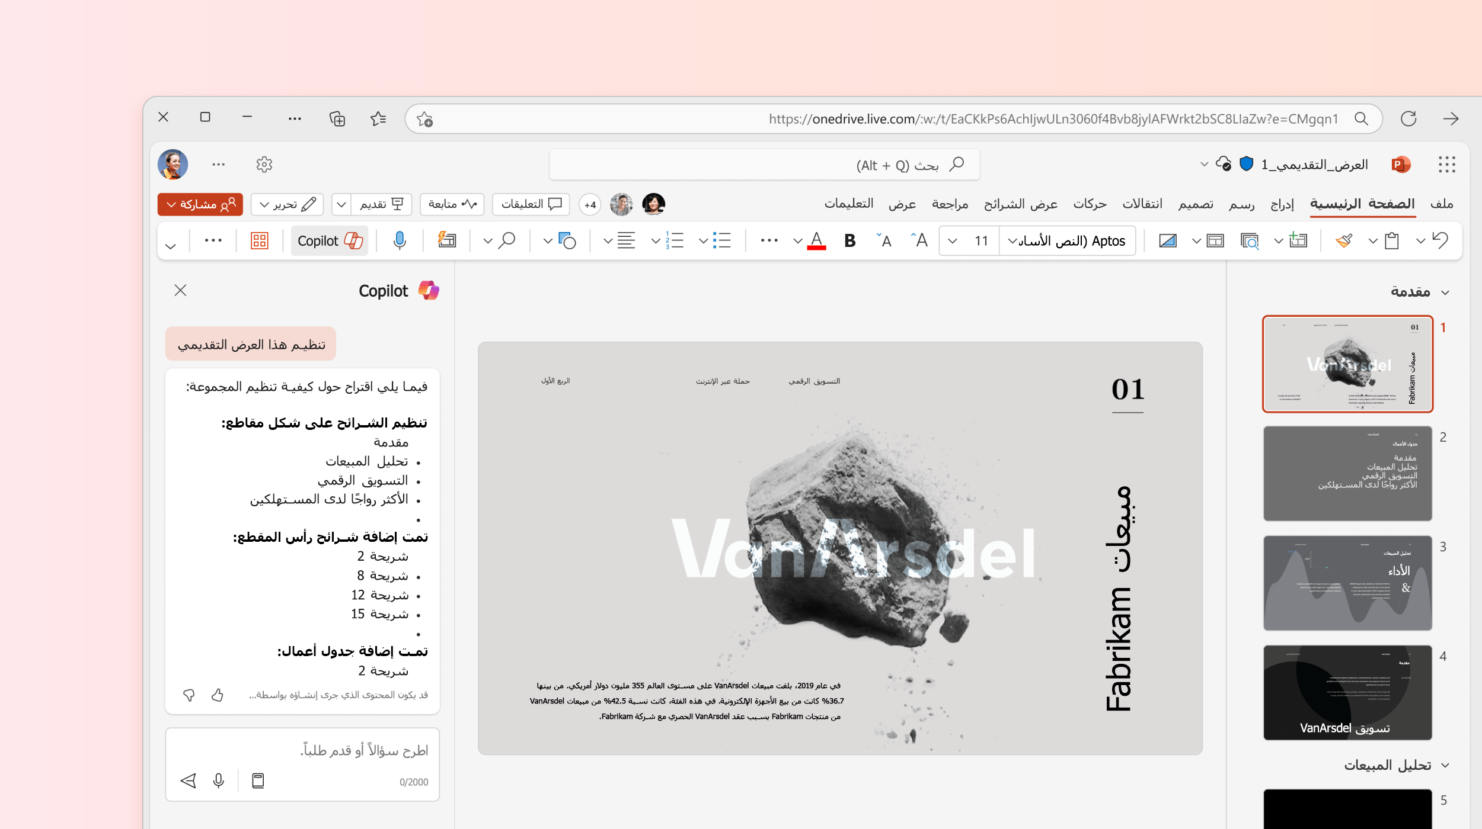Collapse the مقدمة section

(1445, 293)
